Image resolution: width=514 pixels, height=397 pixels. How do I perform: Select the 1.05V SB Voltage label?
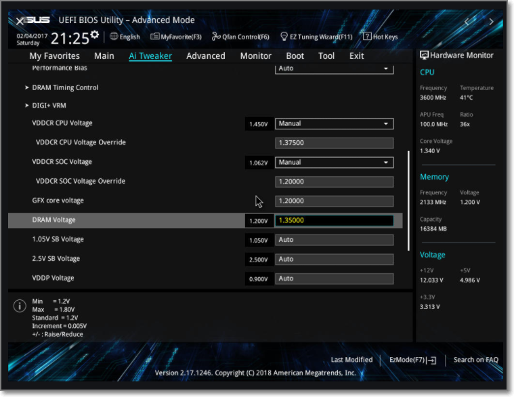pos(58,239)
